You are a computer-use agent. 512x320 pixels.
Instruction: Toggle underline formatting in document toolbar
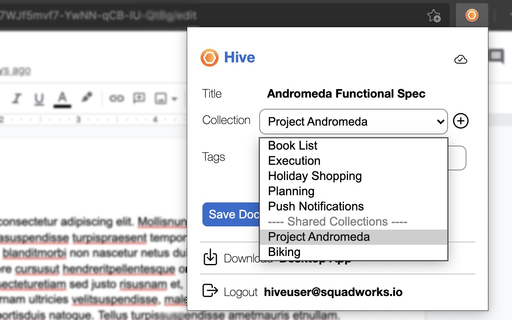click(39, 99)
